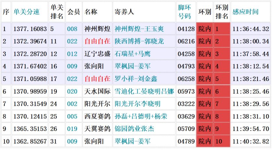The image size is (272, 160).
Task: Sort by 感应时间 column header
Action: [245, 12]
